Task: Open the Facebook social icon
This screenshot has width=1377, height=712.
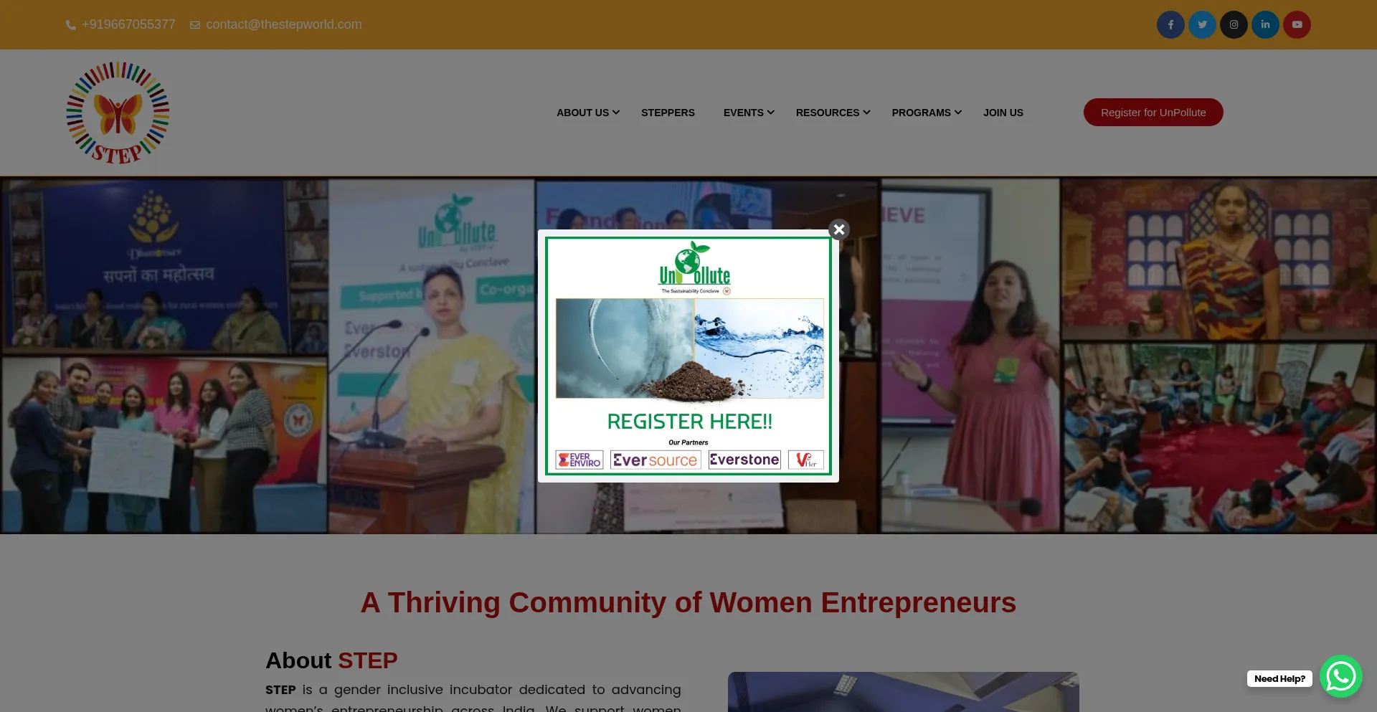Action: [x=1170, y=24]
